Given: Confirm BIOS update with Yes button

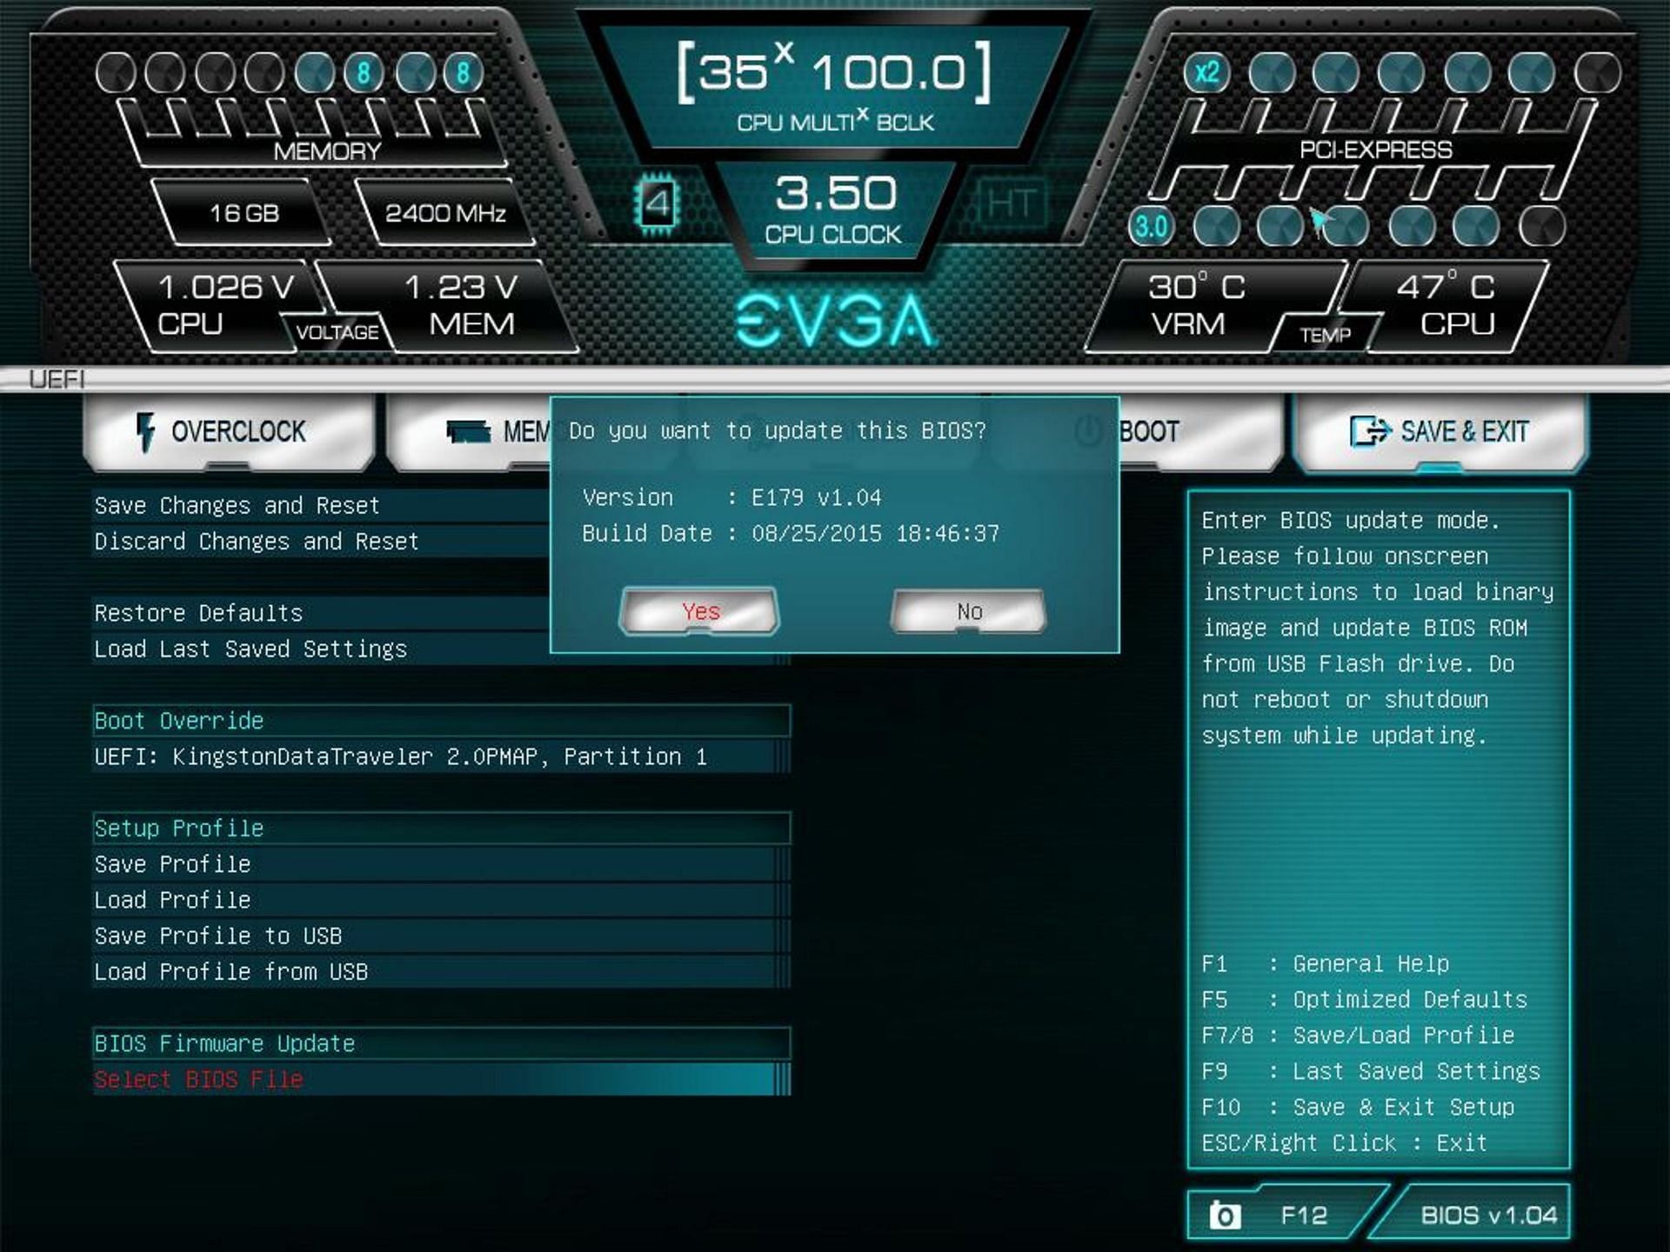Looking at the screenshot, I should click(x=699, y=611).
